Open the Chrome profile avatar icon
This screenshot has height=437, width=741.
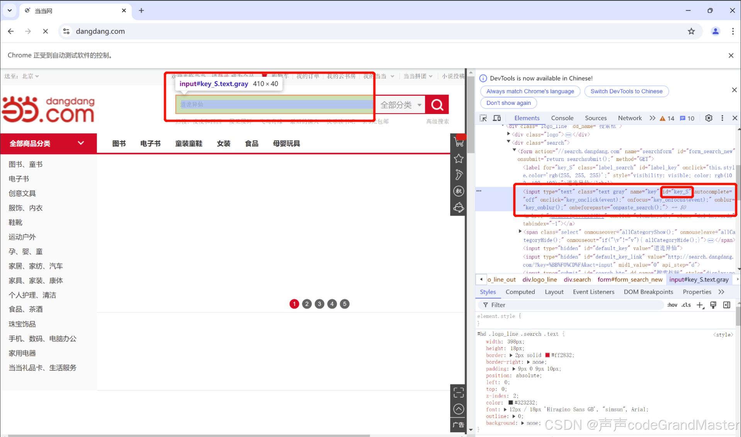coord(715,31)
